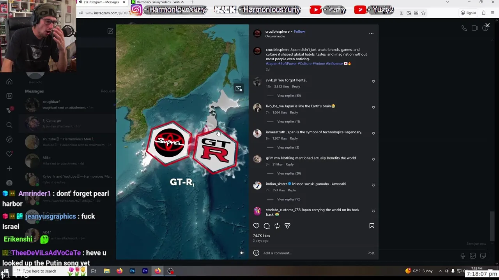Open the #Anime hashtag

click(x=319, y=64)
